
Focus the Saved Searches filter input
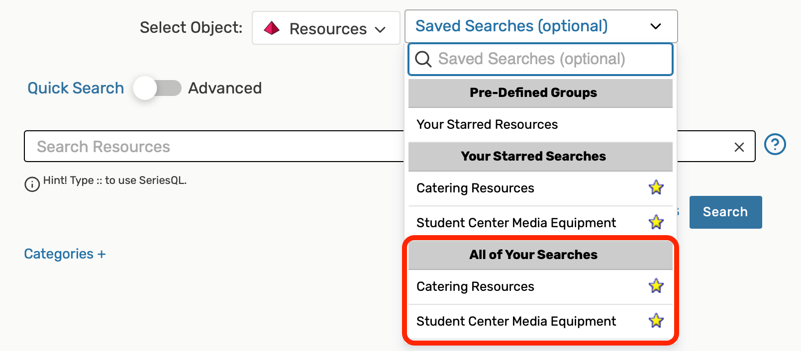point(547,59)
